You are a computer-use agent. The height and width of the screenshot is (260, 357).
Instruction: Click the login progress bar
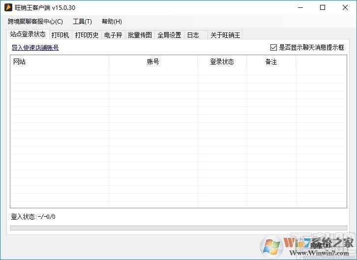tap(178, 228)
